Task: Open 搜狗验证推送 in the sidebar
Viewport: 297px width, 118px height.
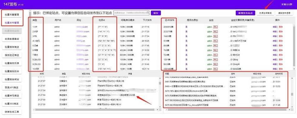Action: pos(12,55)
